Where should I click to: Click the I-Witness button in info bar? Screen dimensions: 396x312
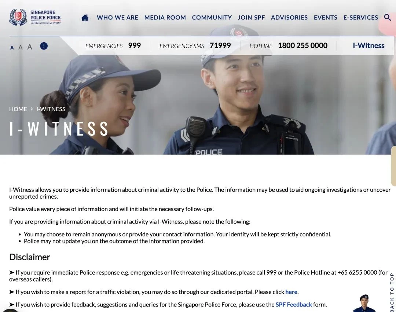point(368,46)
